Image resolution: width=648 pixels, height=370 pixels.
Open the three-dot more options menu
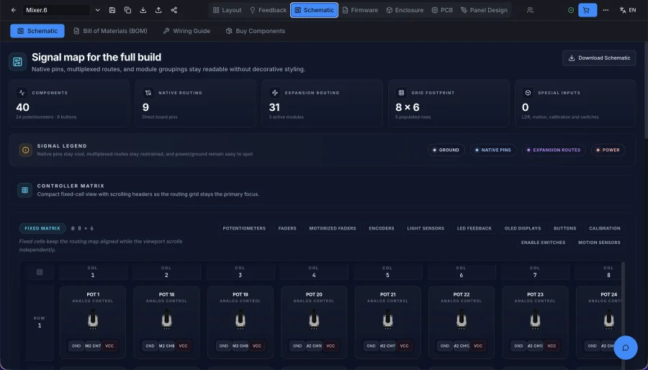(606, 10)
